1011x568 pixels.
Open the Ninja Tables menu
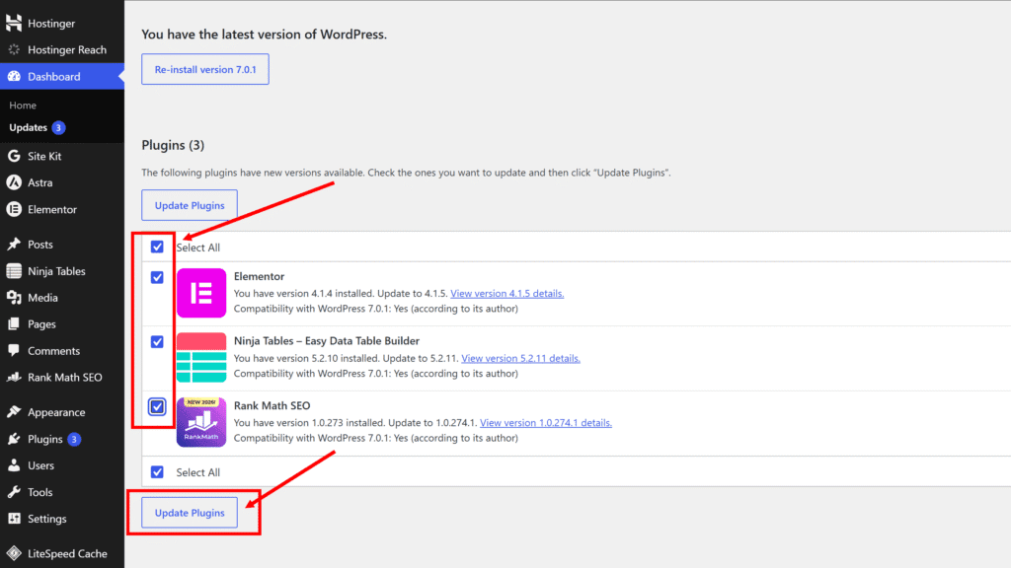click(x=62, y=271)
